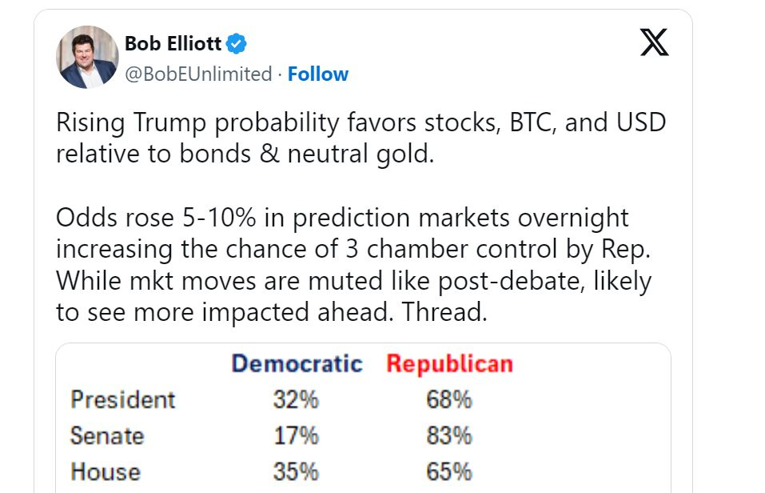
Task: Click the word Thread ending the tweet
Action: (x=445, y=312)
